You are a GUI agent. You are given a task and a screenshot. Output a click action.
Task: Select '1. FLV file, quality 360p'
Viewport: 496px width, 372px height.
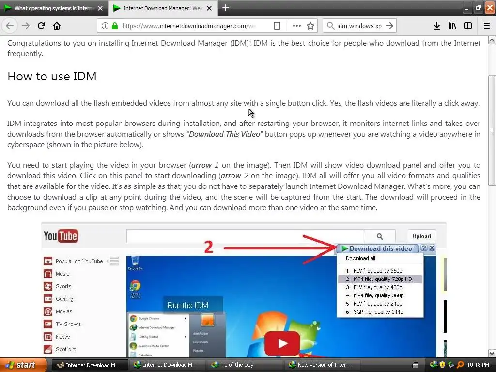click(380, 271)
